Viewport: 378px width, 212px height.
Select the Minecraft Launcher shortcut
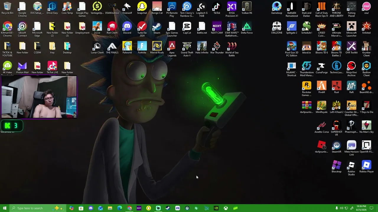tap(351, 29)
